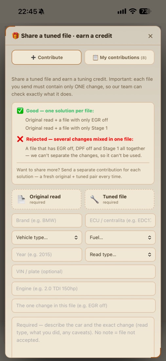Click the document icon for Original read
Screen dimensions: 166x361
[x=21, y=200]
